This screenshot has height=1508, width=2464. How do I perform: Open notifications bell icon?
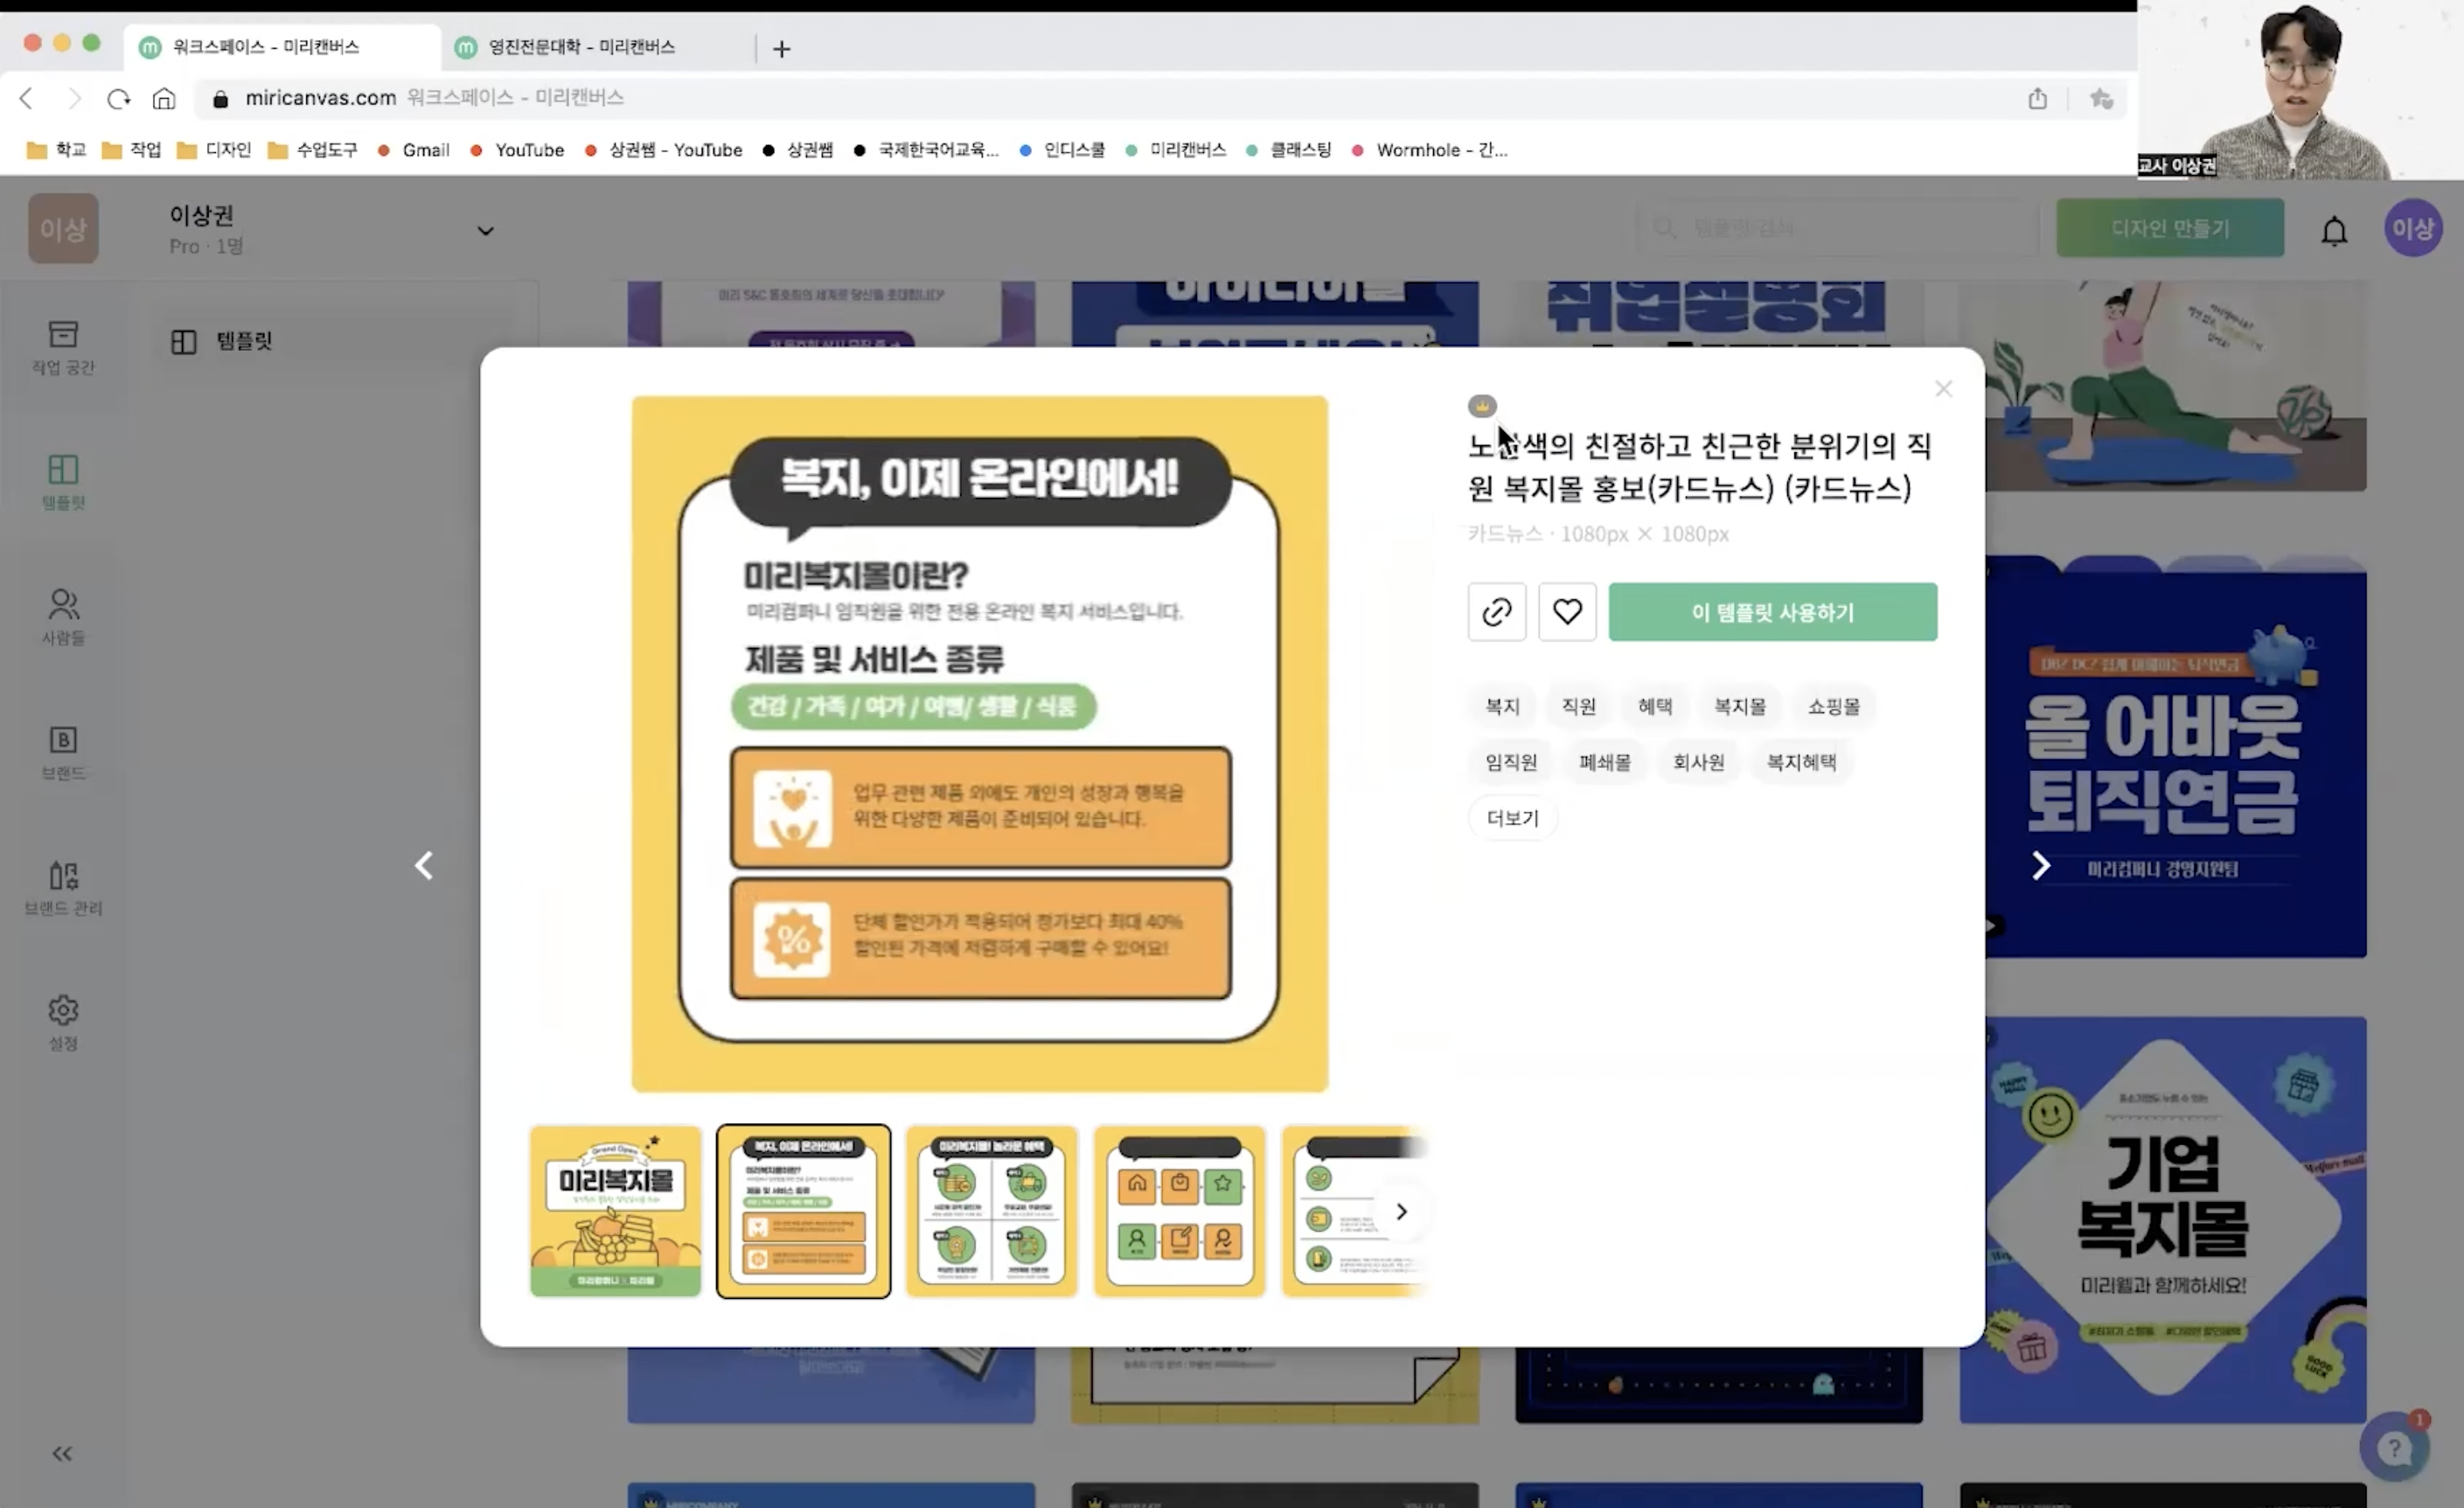[x=2334, y=231]
